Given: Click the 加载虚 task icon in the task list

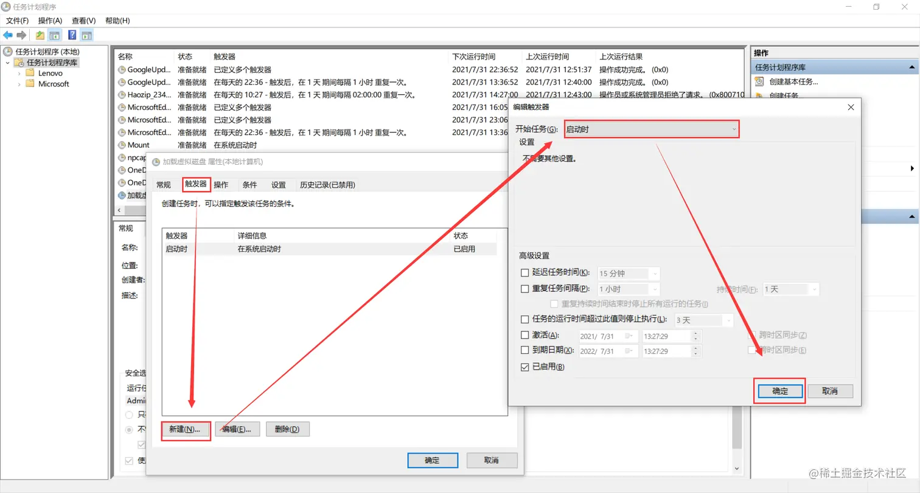Looking at the screenshot, I should coord(122,195).
